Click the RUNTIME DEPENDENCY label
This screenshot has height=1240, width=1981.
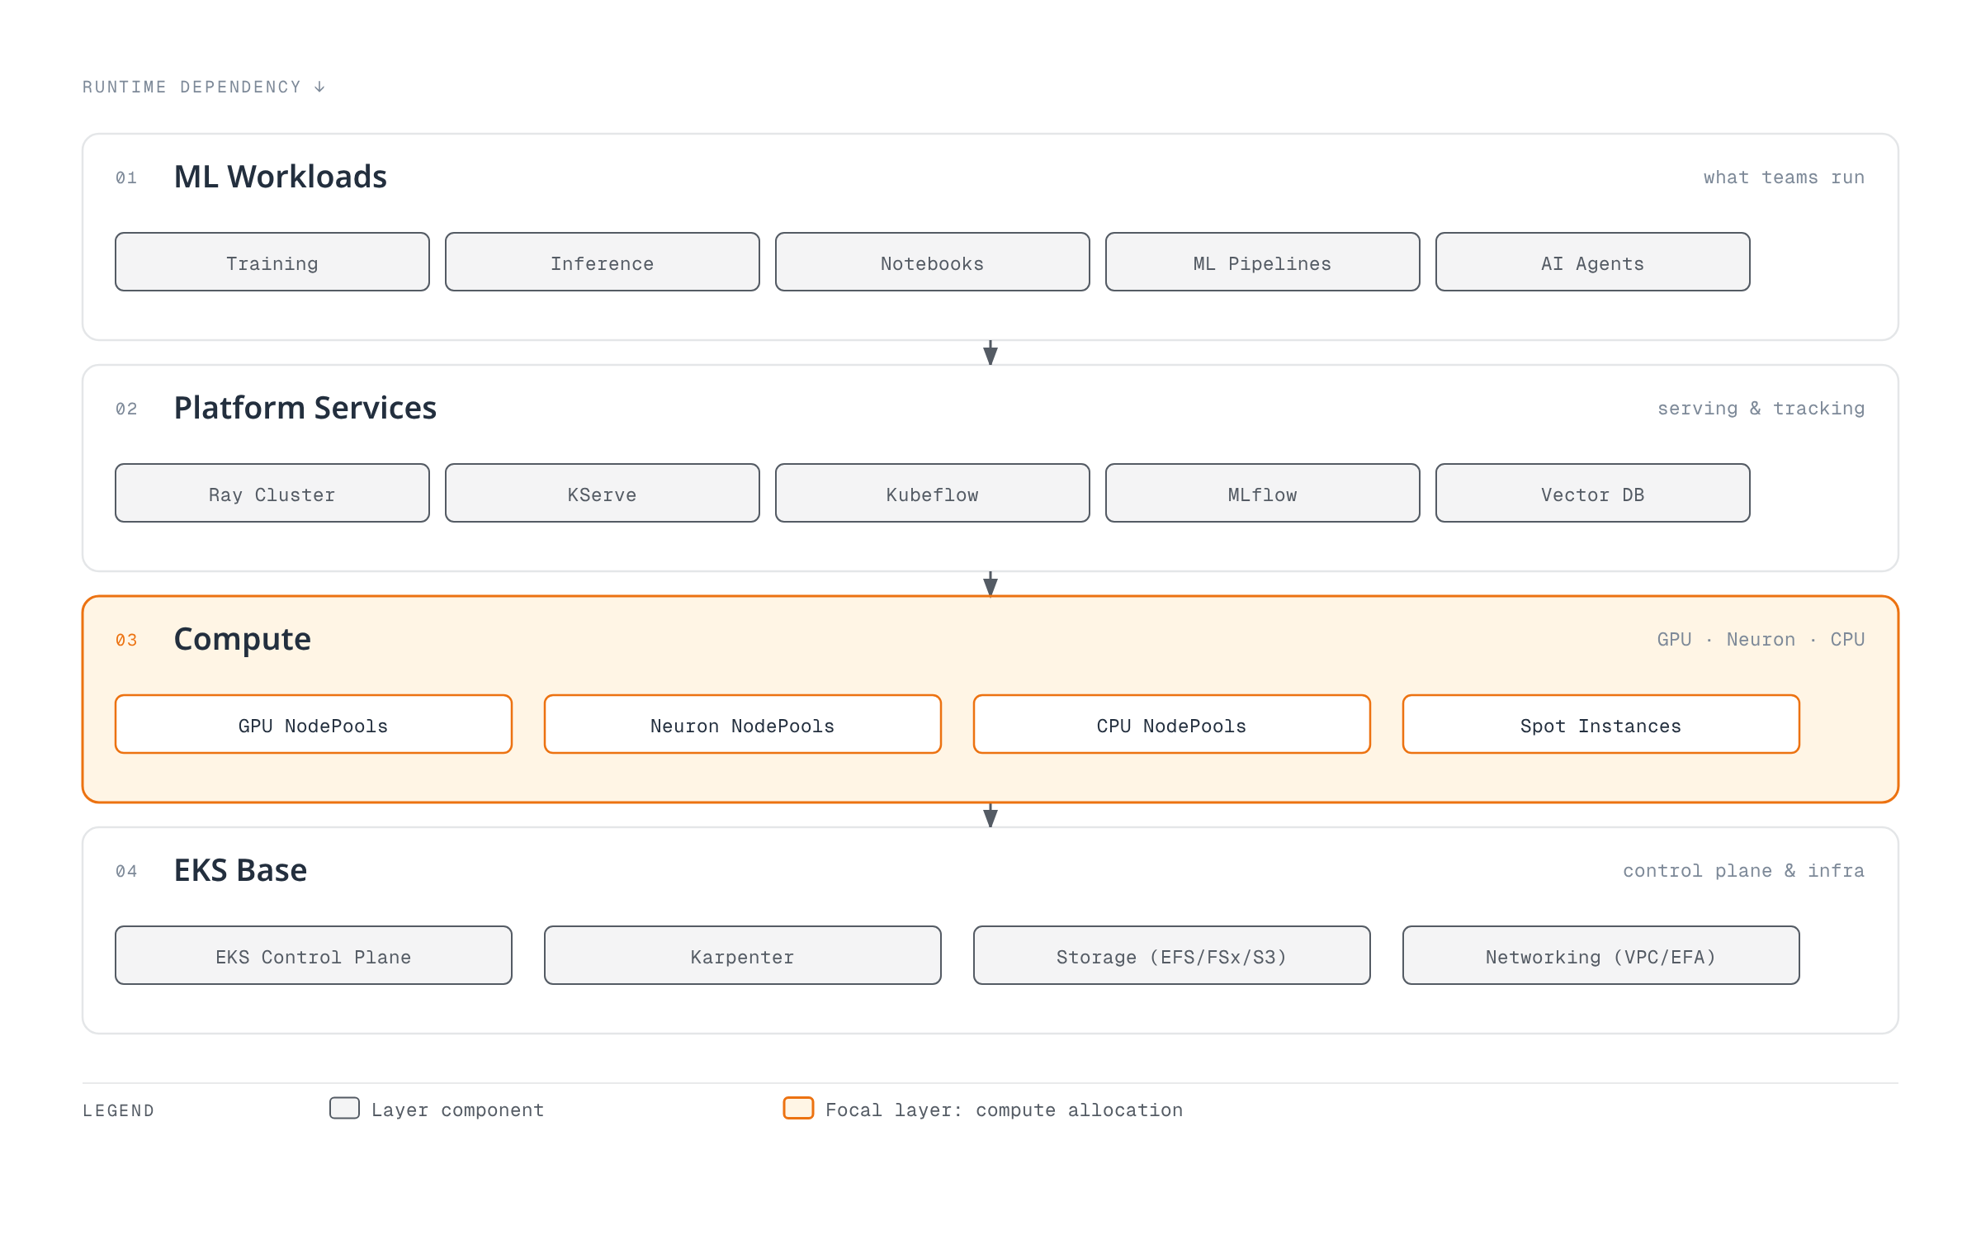(x=192, y=87)
